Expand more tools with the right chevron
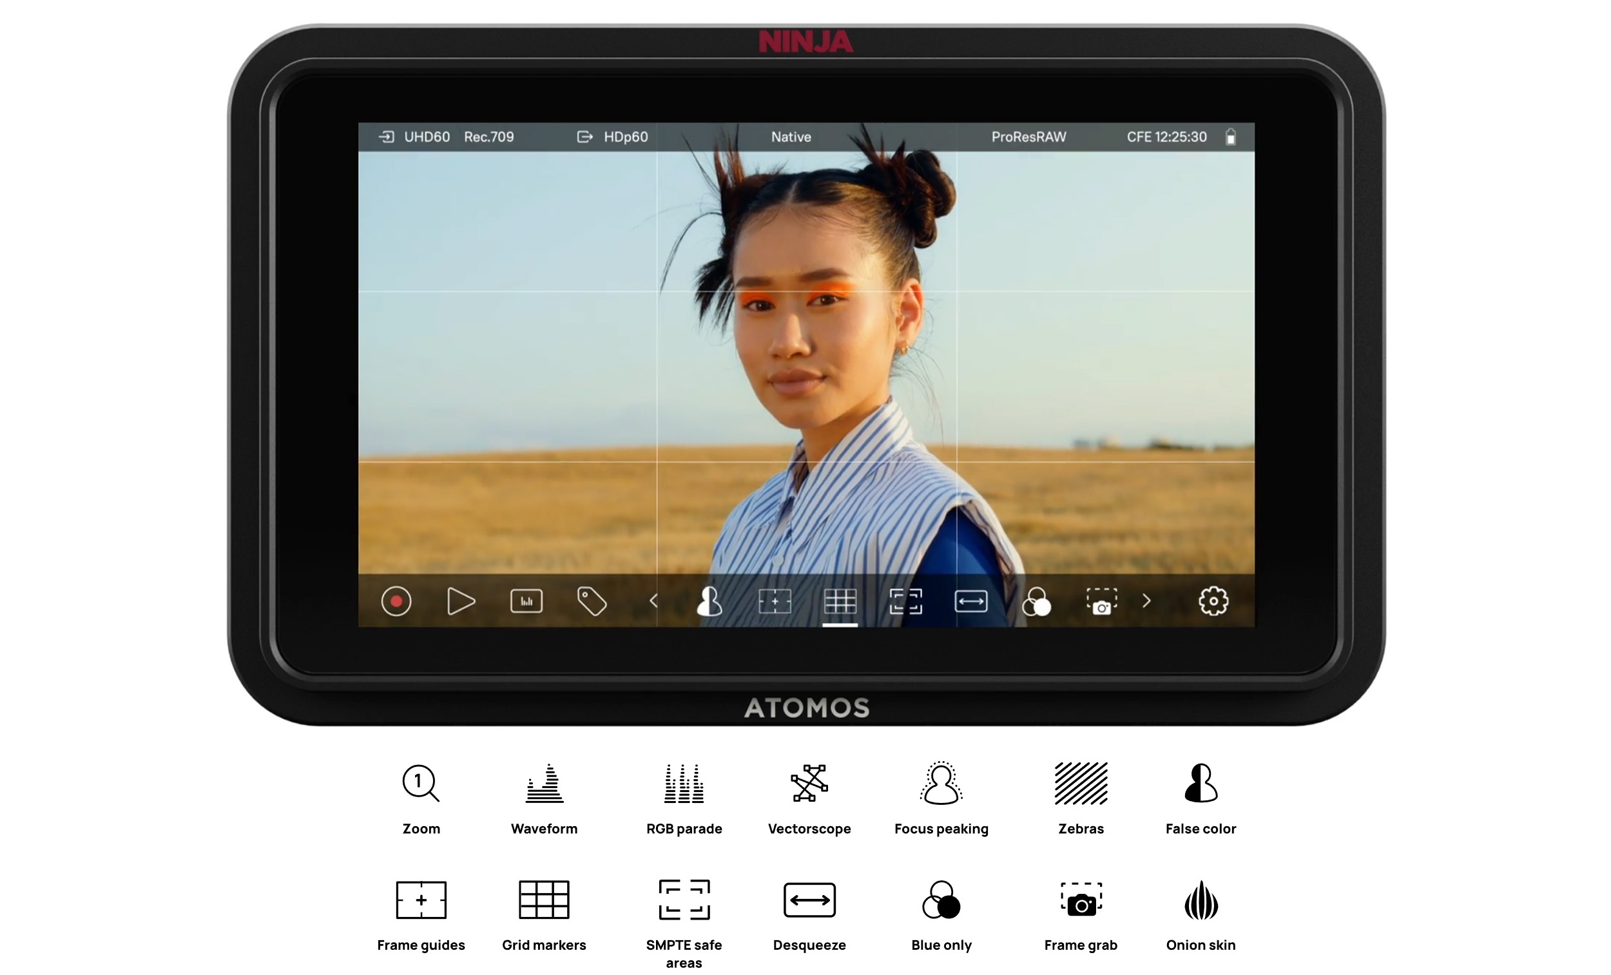This screenshot has height=975, width=1611. click(1146, 602)
